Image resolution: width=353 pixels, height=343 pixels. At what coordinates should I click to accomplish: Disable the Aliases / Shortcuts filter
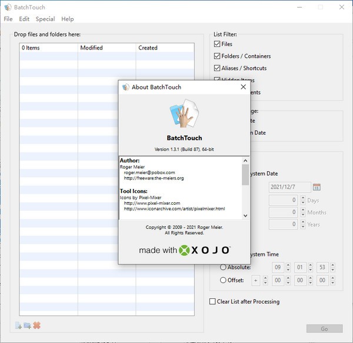tap(217, 68)
